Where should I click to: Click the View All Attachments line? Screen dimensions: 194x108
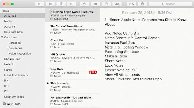(x=122, y=74)
